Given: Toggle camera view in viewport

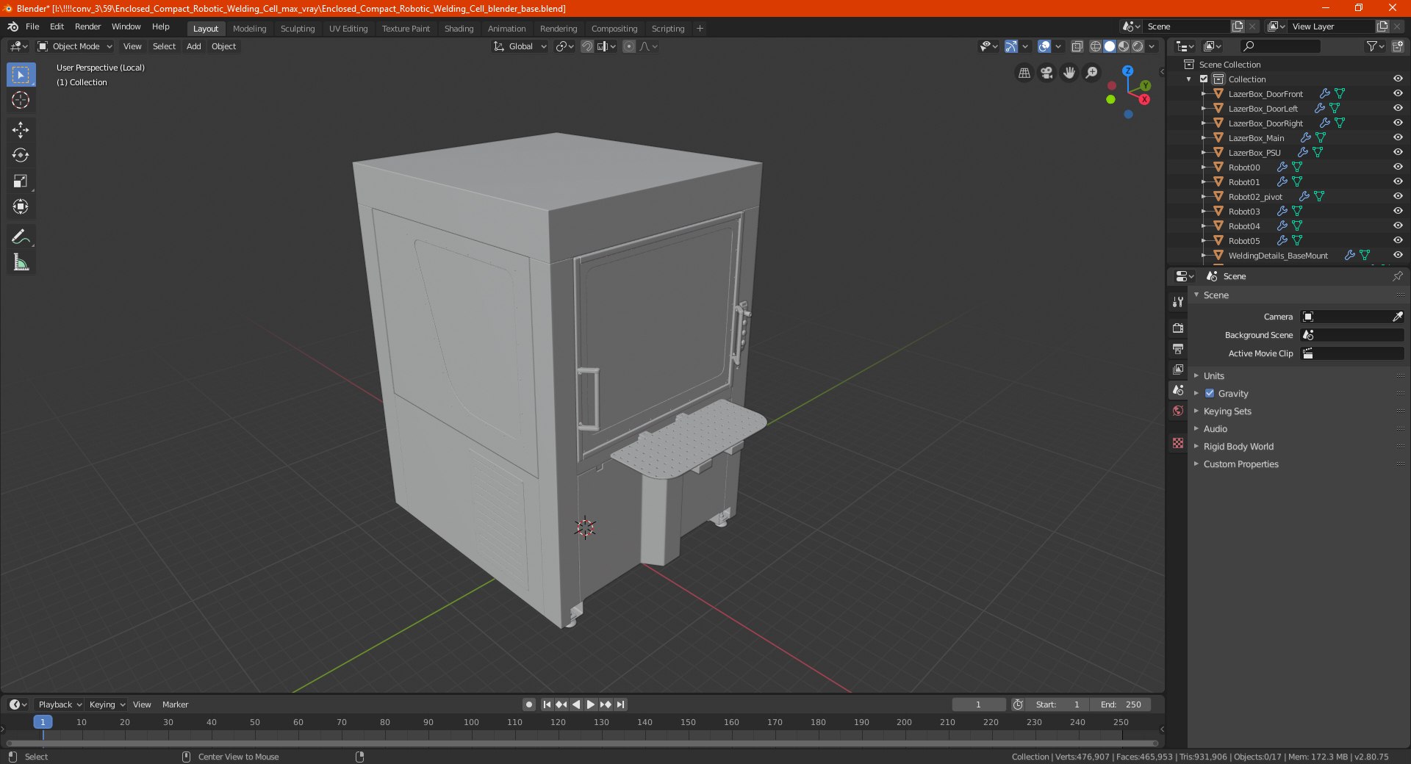Looking at the screenshot, I should click(1046, 73).
